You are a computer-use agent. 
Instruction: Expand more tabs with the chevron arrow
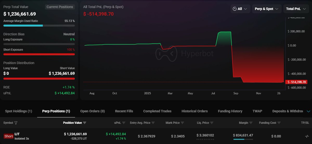click(308, 111)
